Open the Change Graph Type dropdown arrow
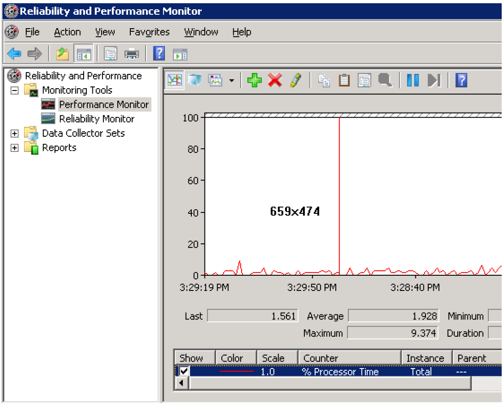 point(231,81)
